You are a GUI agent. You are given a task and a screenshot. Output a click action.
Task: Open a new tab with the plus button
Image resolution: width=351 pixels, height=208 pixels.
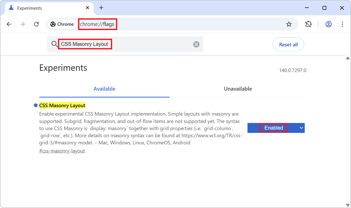[101, 8]
